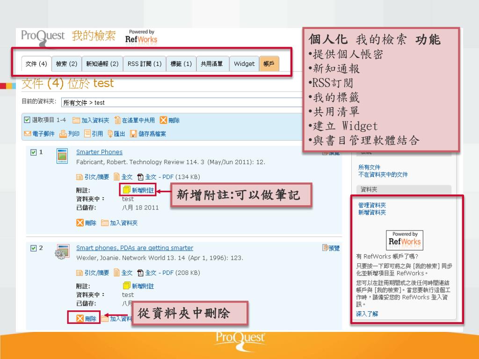This screenshot has width=479, height=359.
Task: Click the 匯出 export icon
Action: [x=110, y=134]
